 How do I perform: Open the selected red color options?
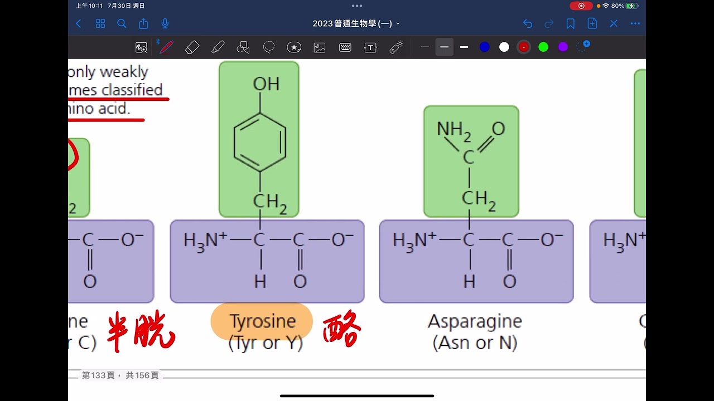pyautogui.click(x=524, y=47)
